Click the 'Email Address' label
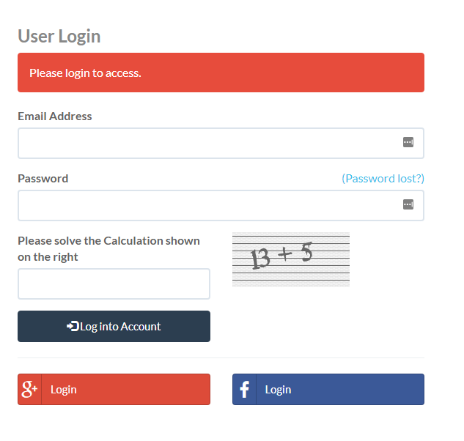The height and width of the screenshot is (441, 464). pyautogui.click(x=55, y=116)
